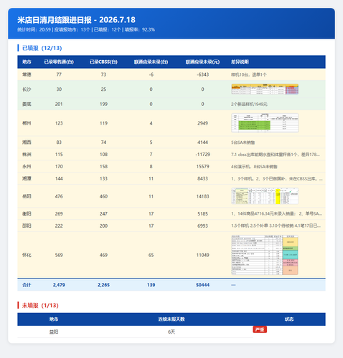Select the 衡阳 city cell
This screenshot has width=343, height=358.
[27, 213]
